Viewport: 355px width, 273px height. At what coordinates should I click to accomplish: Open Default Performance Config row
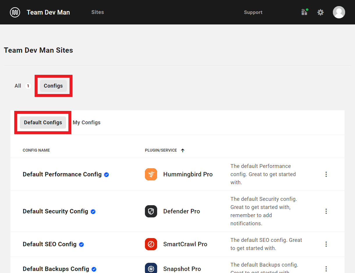[x=177, y=174]
